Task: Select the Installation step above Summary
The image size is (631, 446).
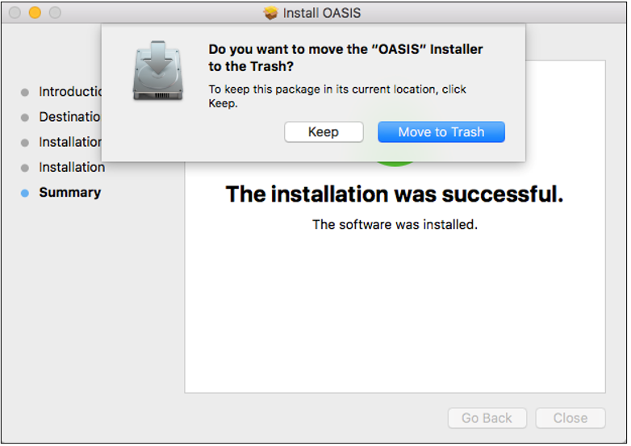Action: (x=72, y=167)
